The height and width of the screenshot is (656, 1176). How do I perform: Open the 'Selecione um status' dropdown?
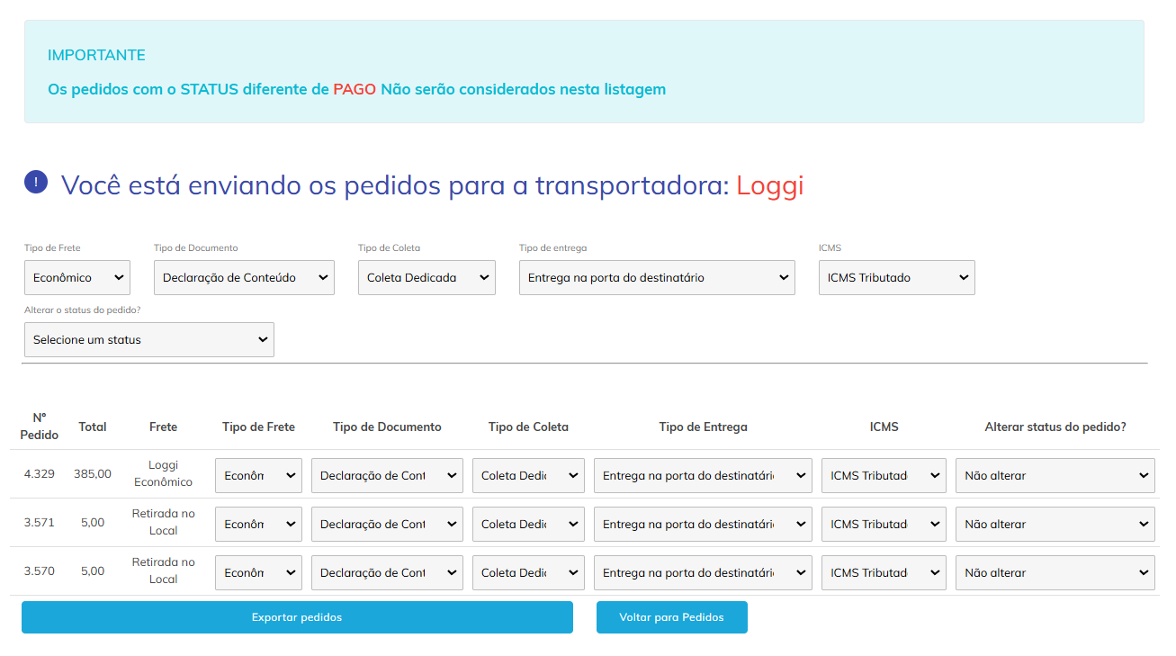149,340
